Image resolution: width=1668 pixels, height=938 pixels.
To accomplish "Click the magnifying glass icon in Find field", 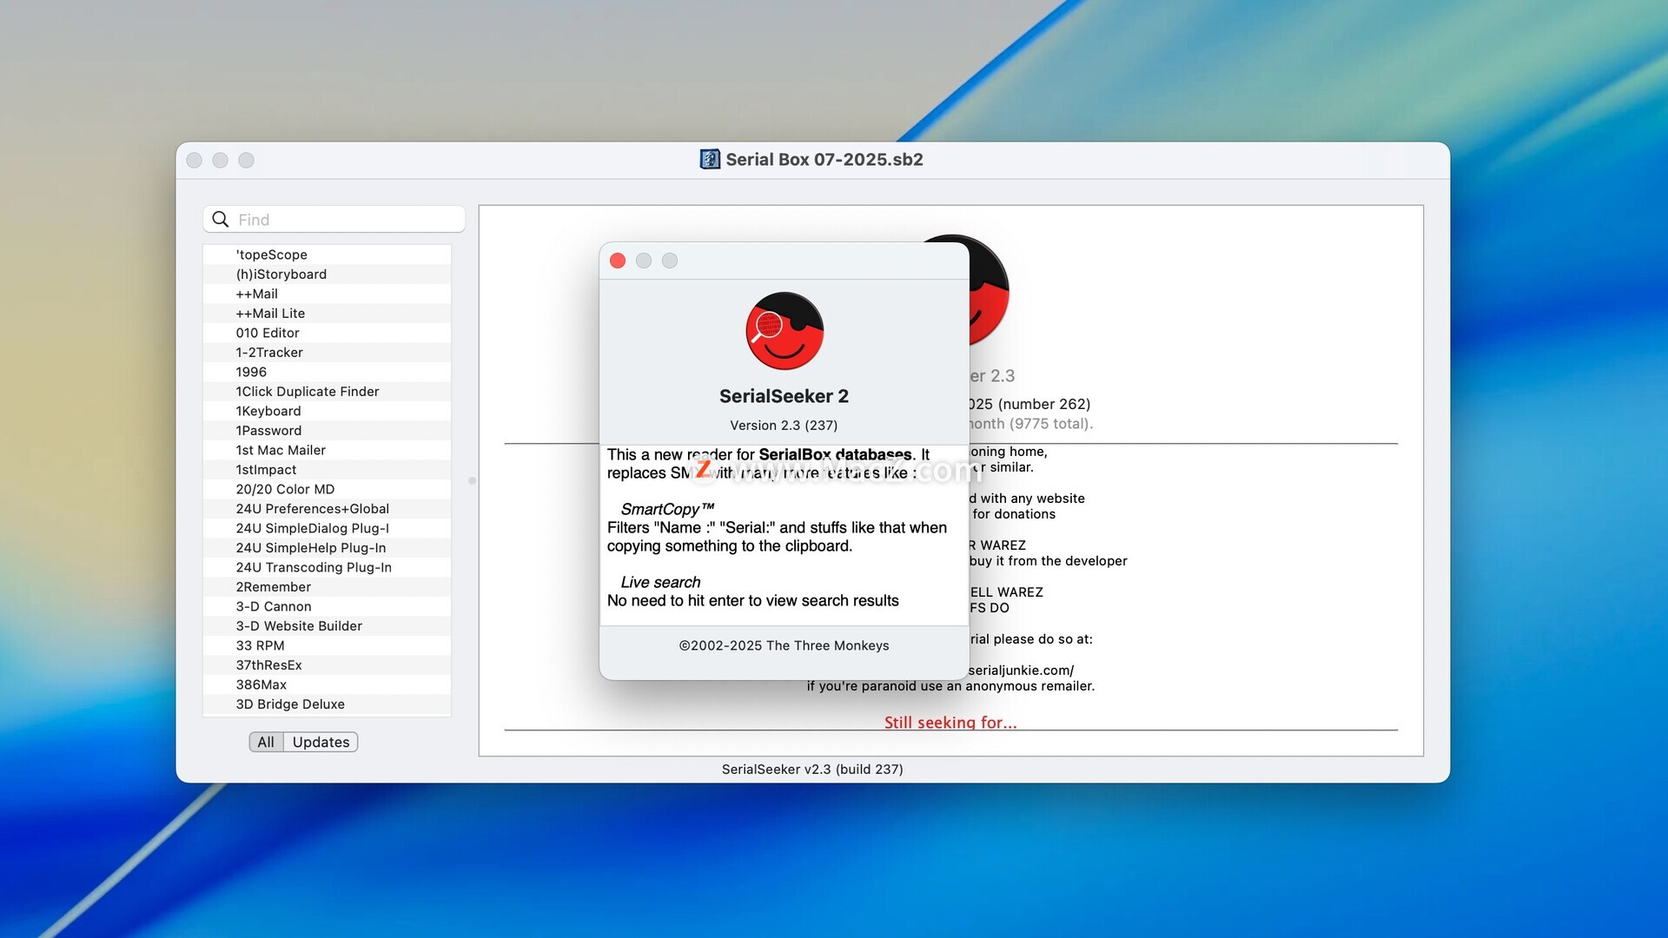I will [221, 219].
